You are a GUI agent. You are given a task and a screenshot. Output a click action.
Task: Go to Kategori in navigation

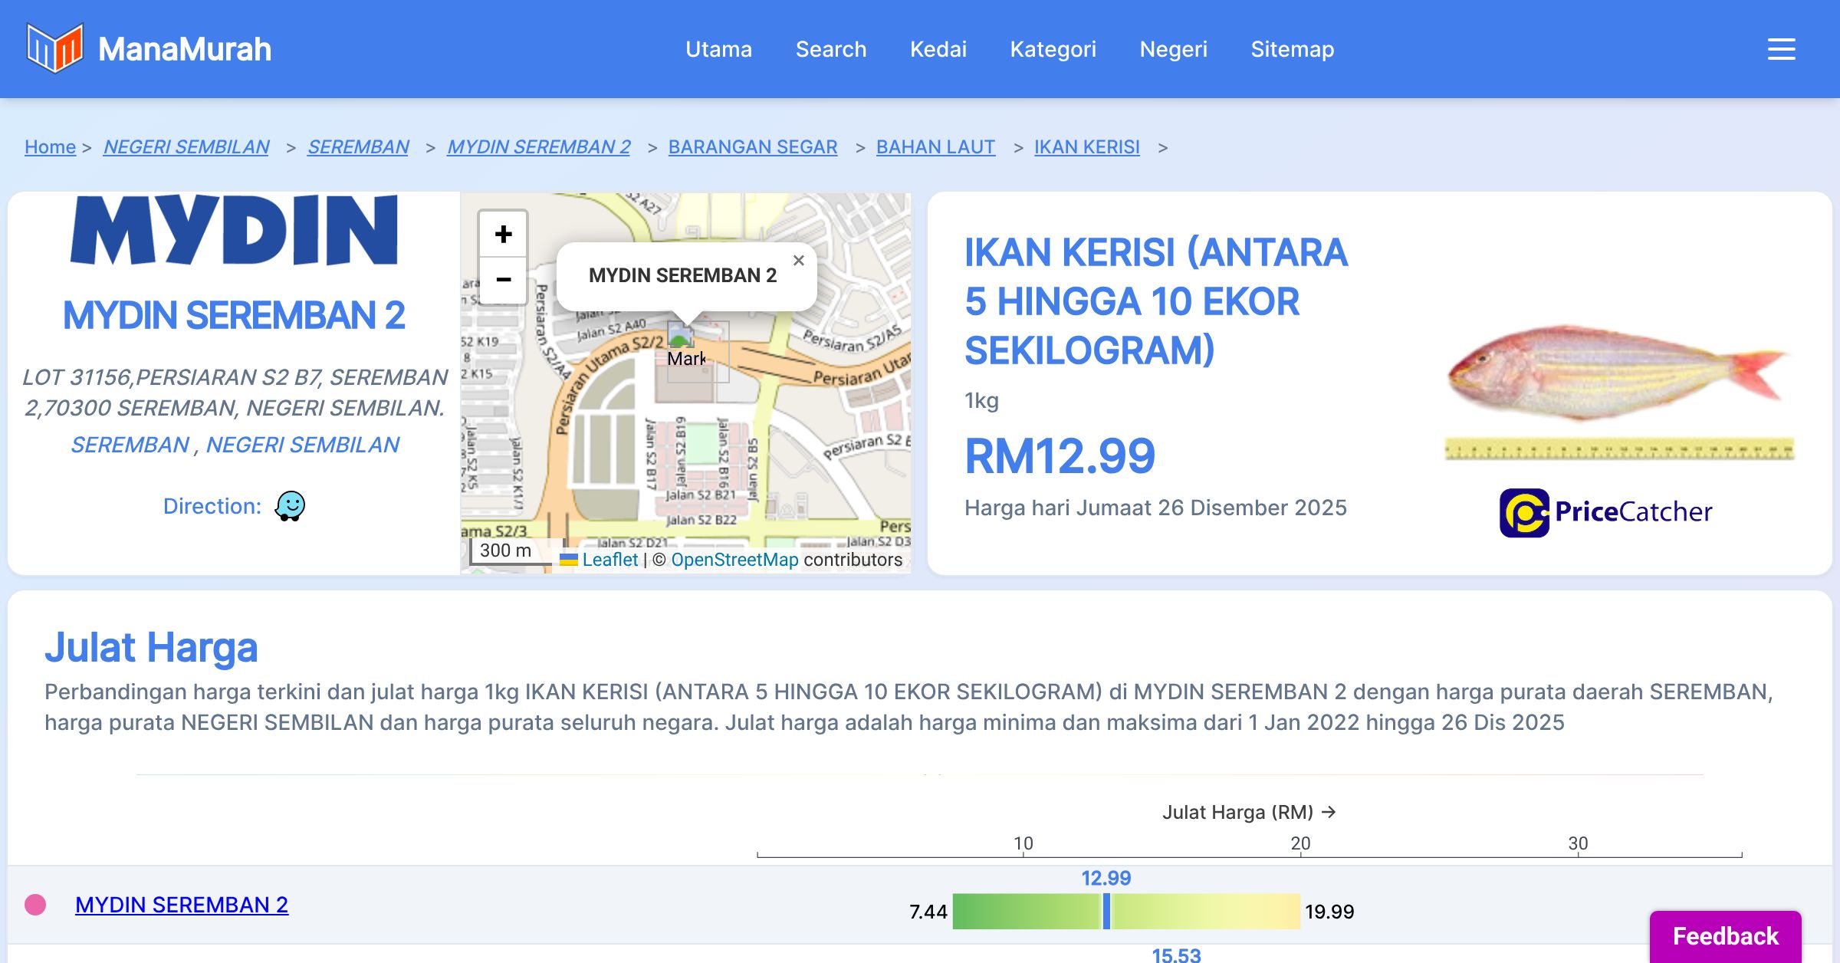point(1053,49)
